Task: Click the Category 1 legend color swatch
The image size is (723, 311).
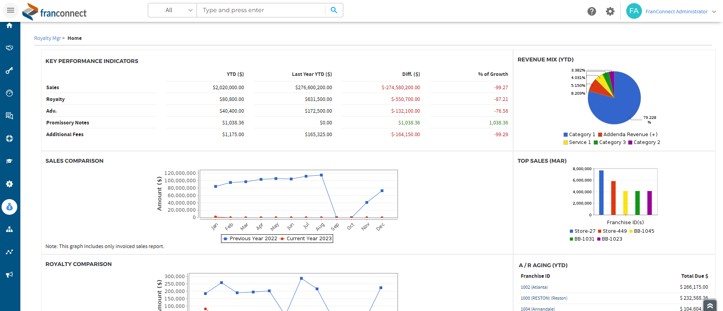Action: point(566,135)
